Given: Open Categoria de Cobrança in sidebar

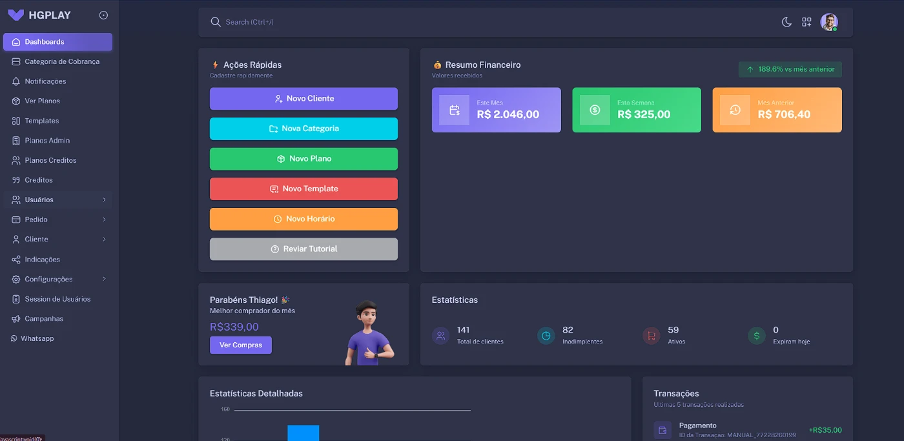Looking at the screenshot, I should click(62, 62).
